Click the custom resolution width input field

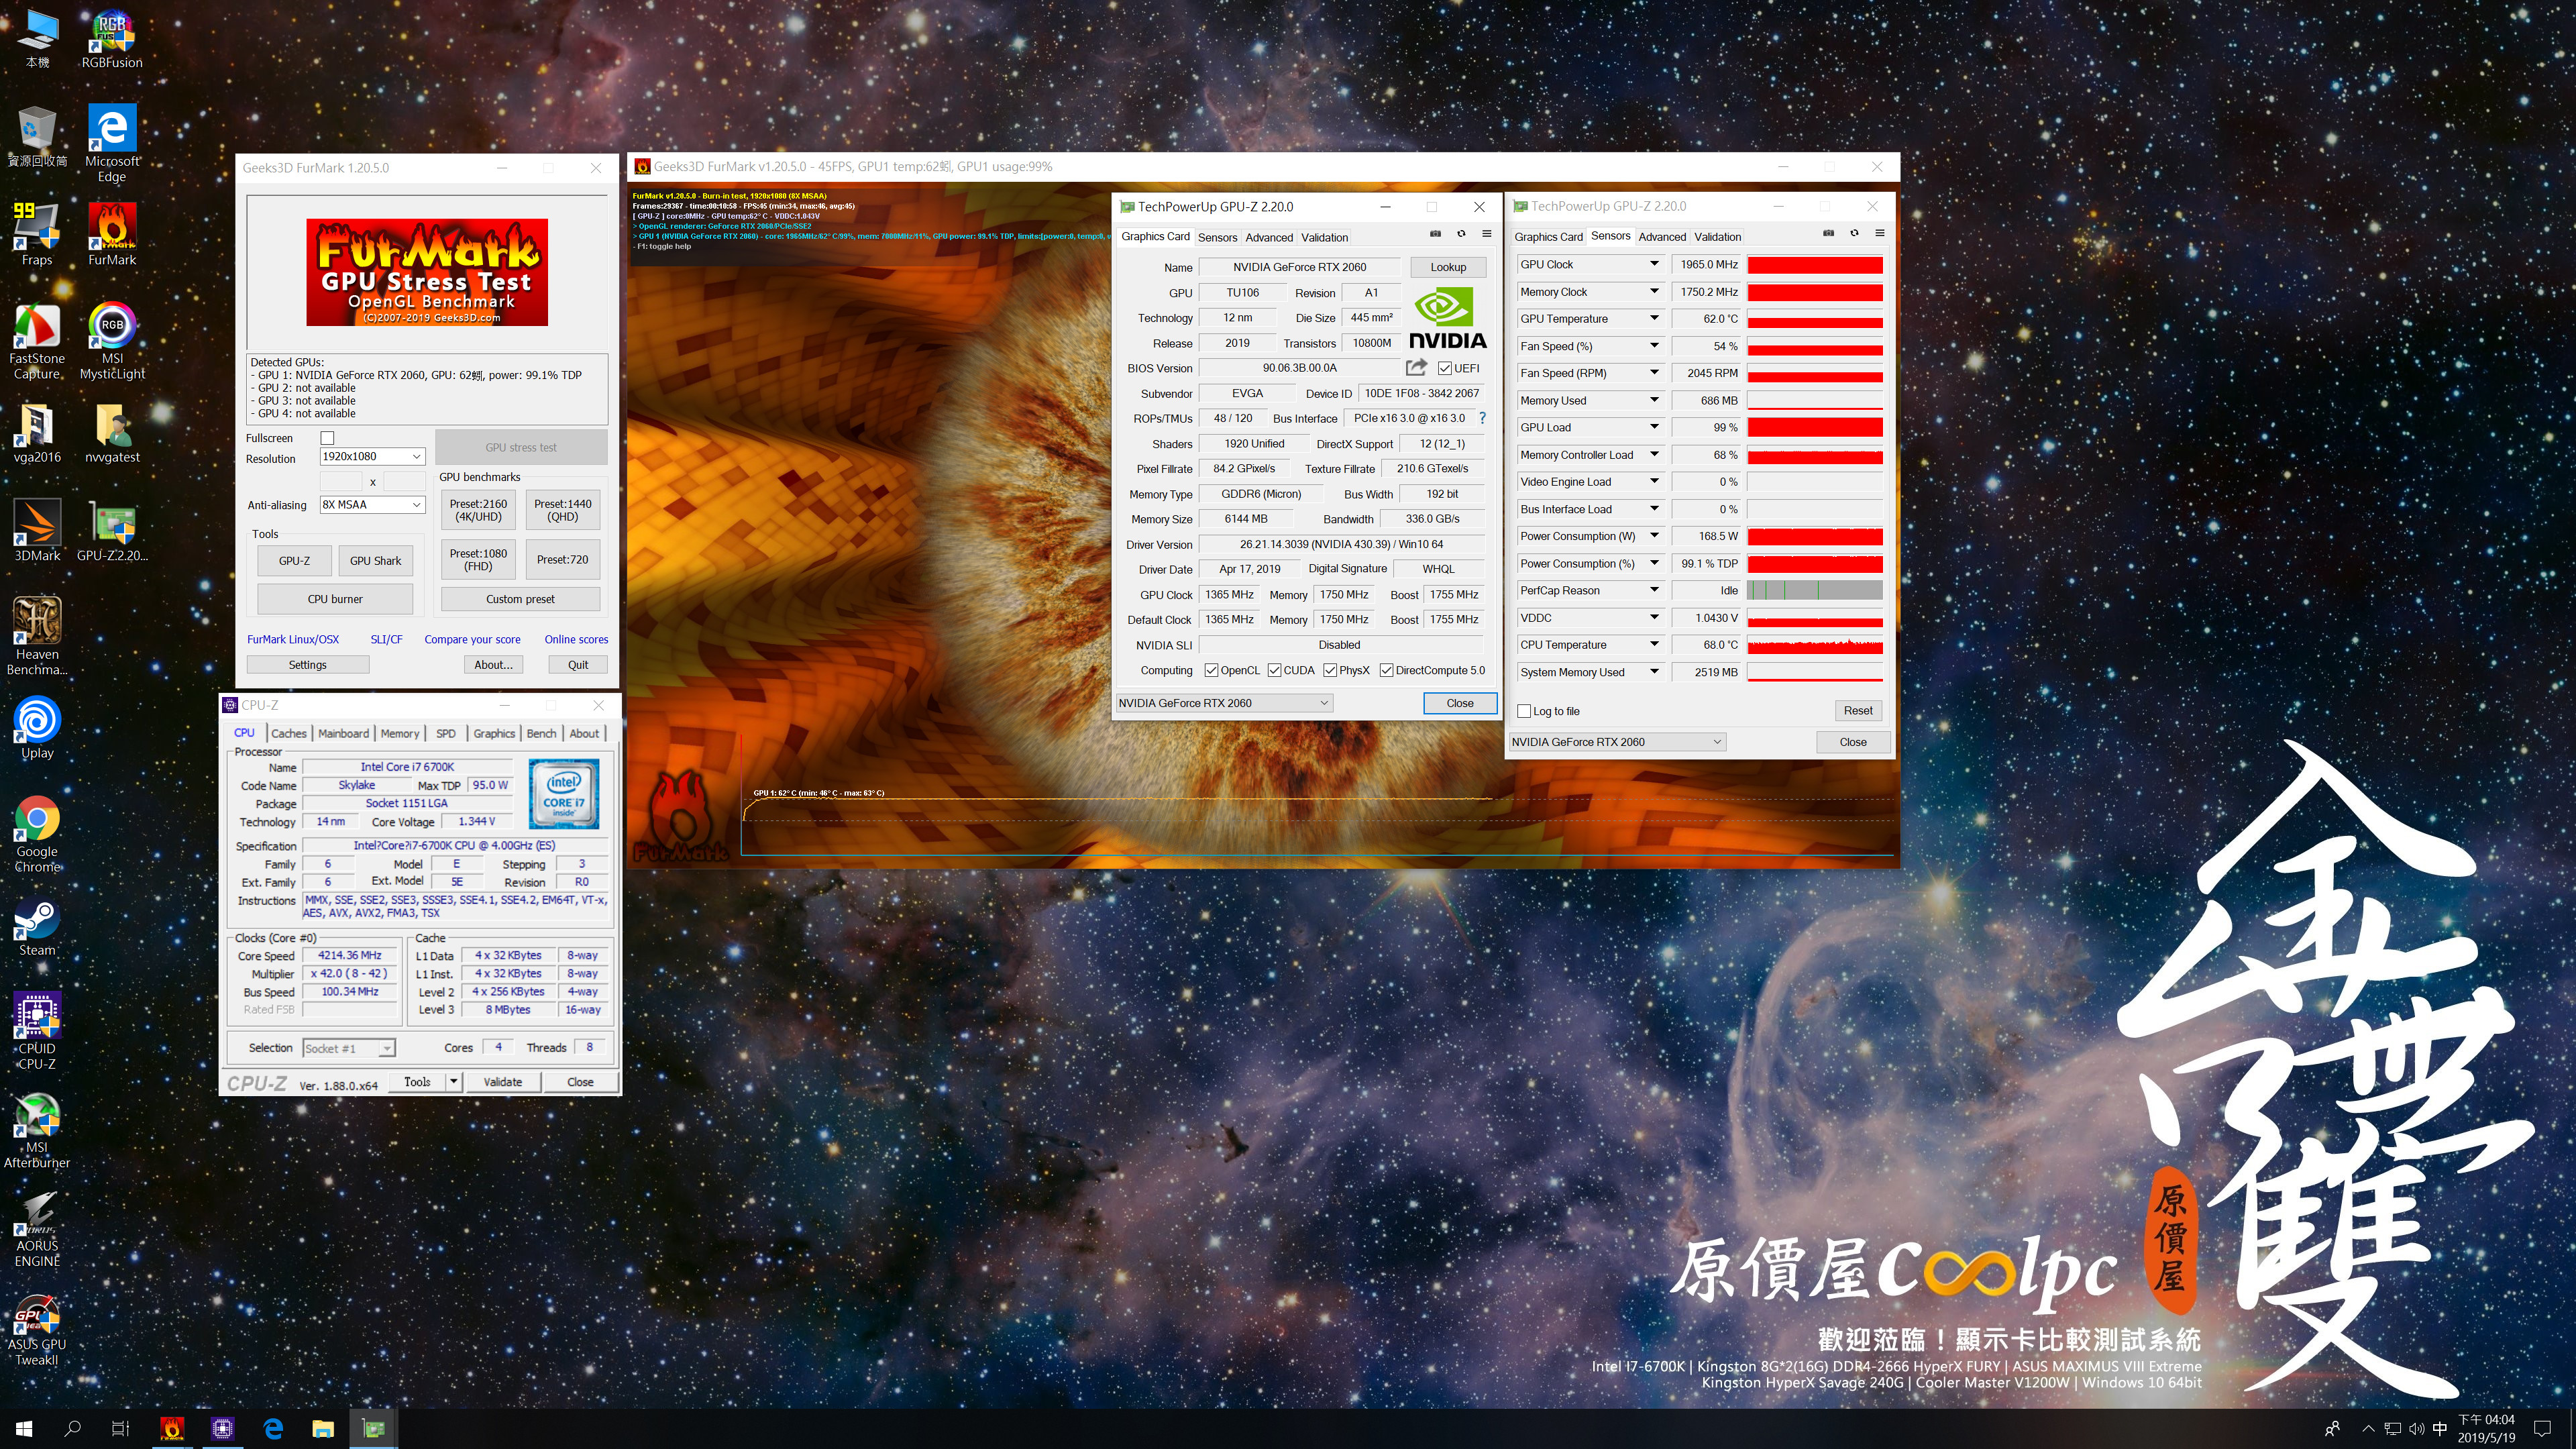tap(340, 481)
